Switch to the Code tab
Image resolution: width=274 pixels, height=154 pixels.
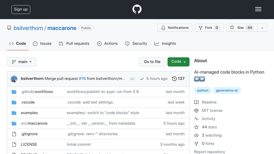(x=18, y=43)
